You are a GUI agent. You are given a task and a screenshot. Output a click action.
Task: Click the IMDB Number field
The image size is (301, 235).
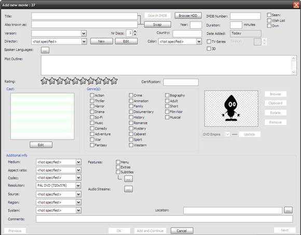(x=245, y=16)
